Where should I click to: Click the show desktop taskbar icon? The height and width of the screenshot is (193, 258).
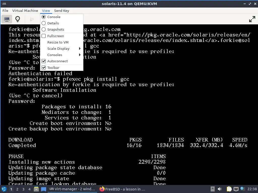pos(43,189)
